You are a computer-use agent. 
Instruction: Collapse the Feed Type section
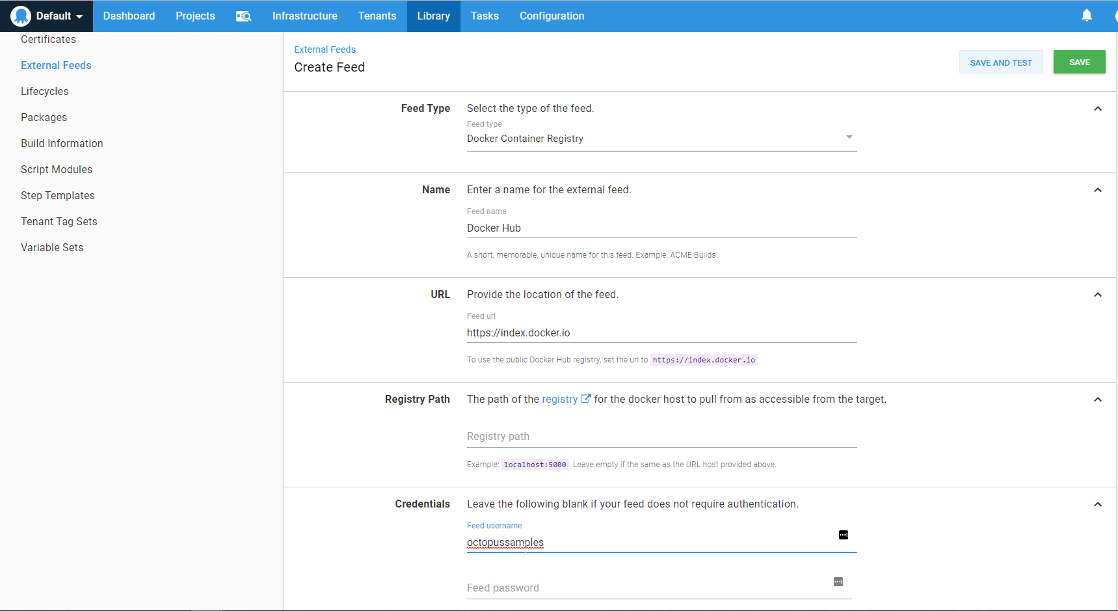point(1097,109)
